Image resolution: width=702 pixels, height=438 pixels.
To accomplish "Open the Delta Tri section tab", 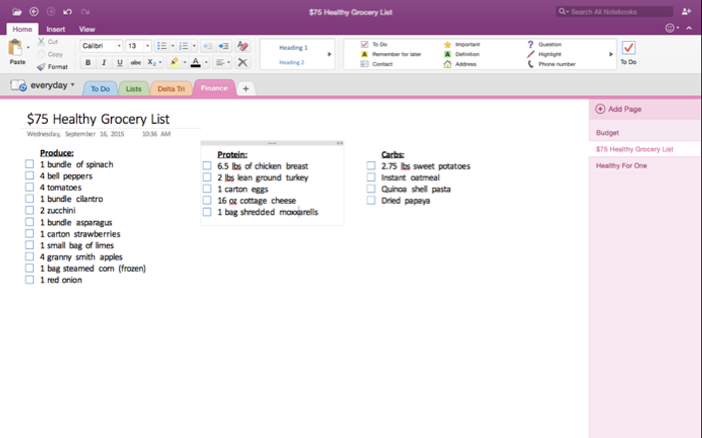I will [x=170, y=89].
